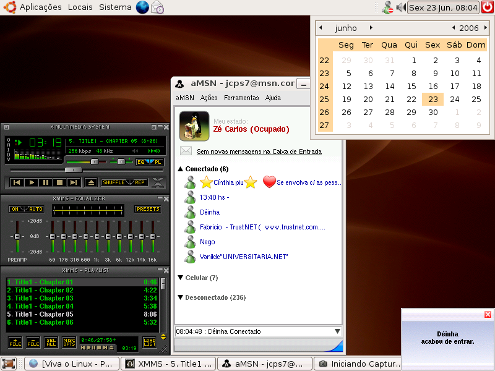Skip to next track in XMMS
Viewport: 495px width, 371px height.
(74, 182)
